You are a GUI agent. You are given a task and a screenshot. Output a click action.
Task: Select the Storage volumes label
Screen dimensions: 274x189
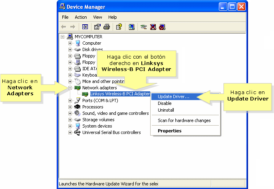pos(98,120)
